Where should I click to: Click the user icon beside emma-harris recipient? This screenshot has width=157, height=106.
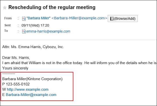point(24,31)
